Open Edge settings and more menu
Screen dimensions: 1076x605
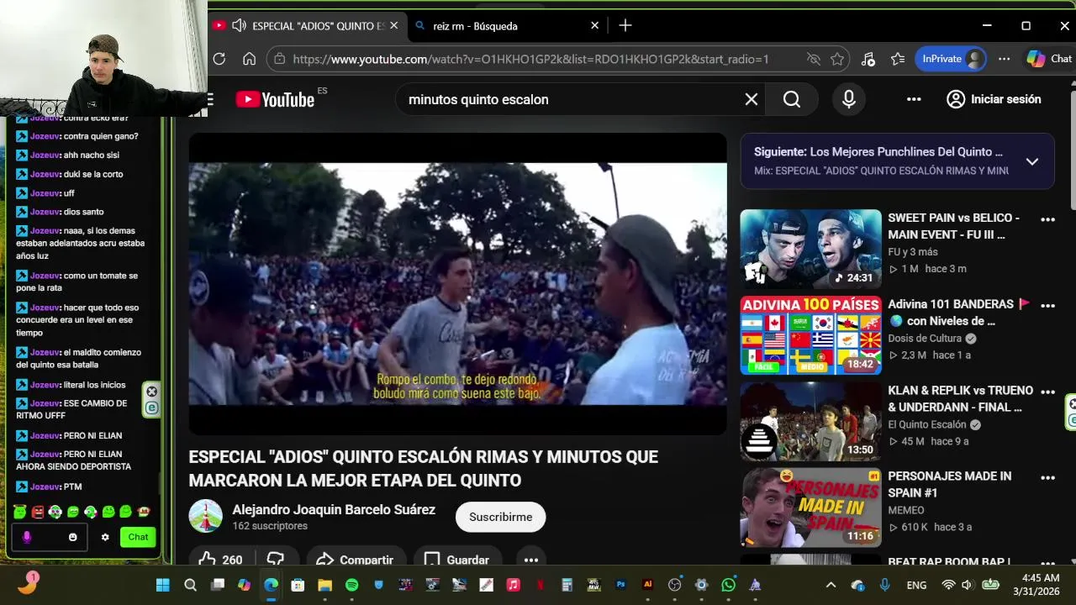(1004, 59)
